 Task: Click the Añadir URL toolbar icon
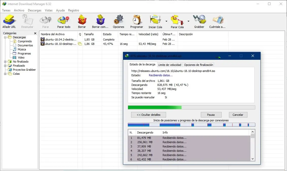[9, 21]
